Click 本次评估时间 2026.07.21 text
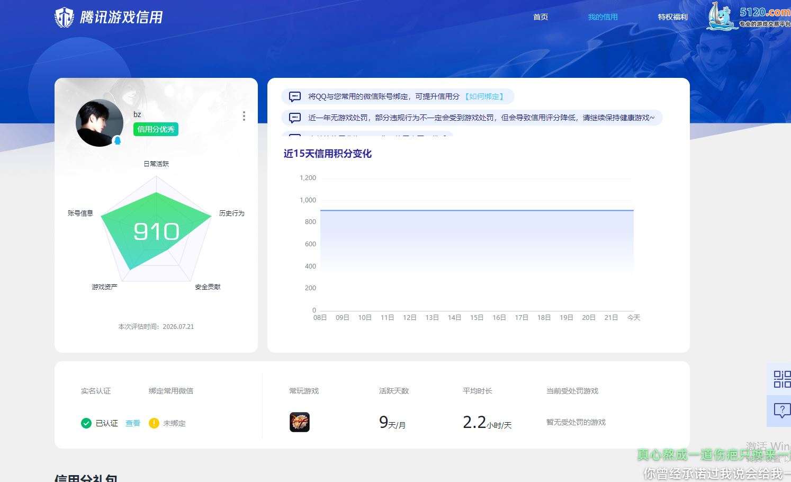 coord(156,327)
